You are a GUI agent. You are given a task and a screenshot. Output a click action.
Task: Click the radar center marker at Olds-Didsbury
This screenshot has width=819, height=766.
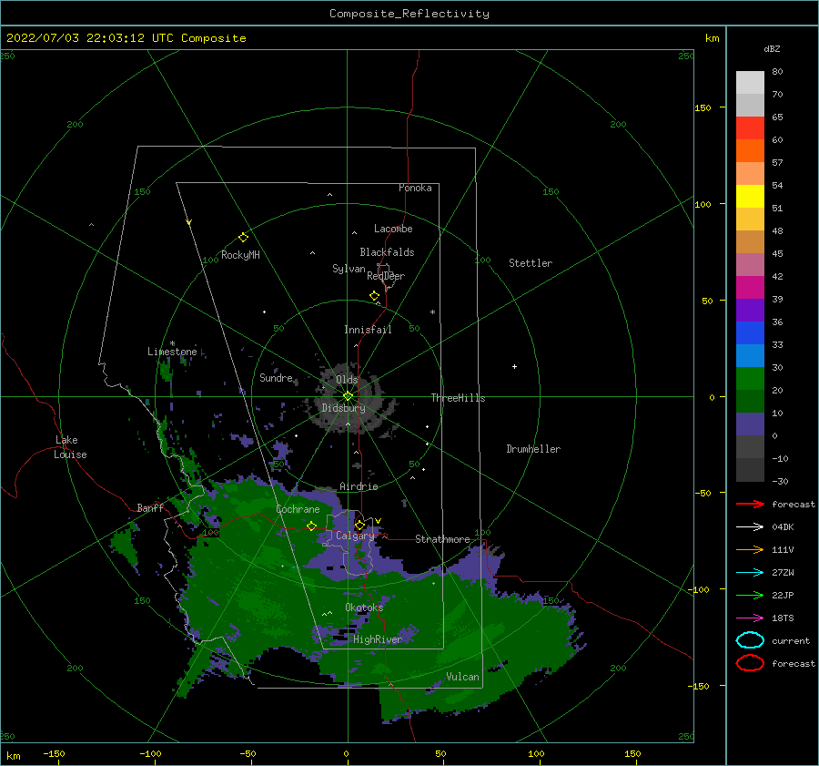[x=348, y=396]
